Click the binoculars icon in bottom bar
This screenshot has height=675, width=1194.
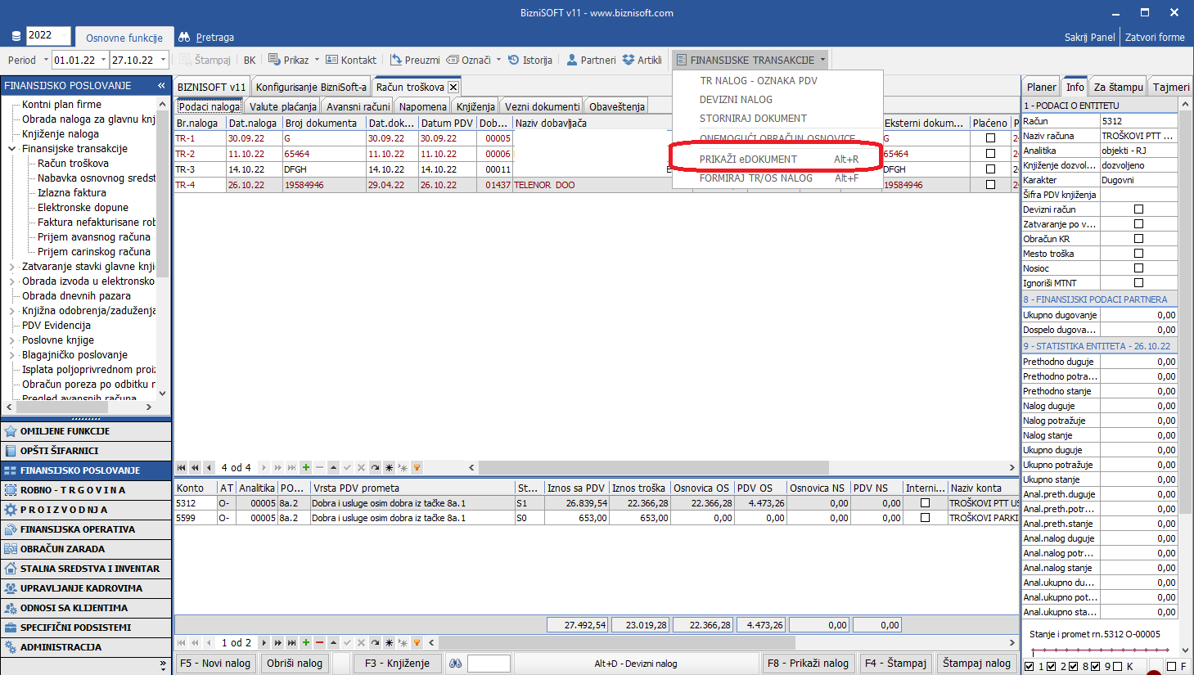(x=456, y=664)
